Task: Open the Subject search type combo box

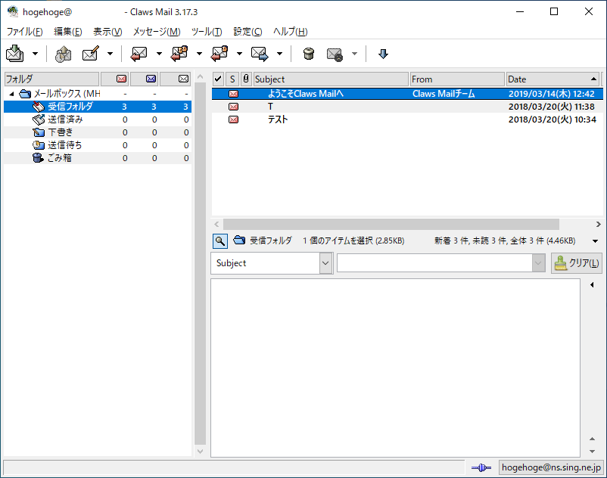Action: (272, 263)
